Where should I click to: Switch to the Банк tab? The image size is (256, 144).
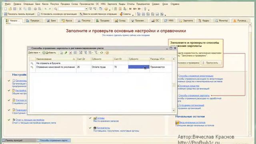[x=51, y=21]
